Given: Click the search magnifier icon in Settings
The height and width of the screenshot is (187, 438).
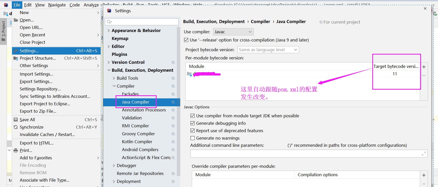Looking at the screenshot, I should 109,22.
